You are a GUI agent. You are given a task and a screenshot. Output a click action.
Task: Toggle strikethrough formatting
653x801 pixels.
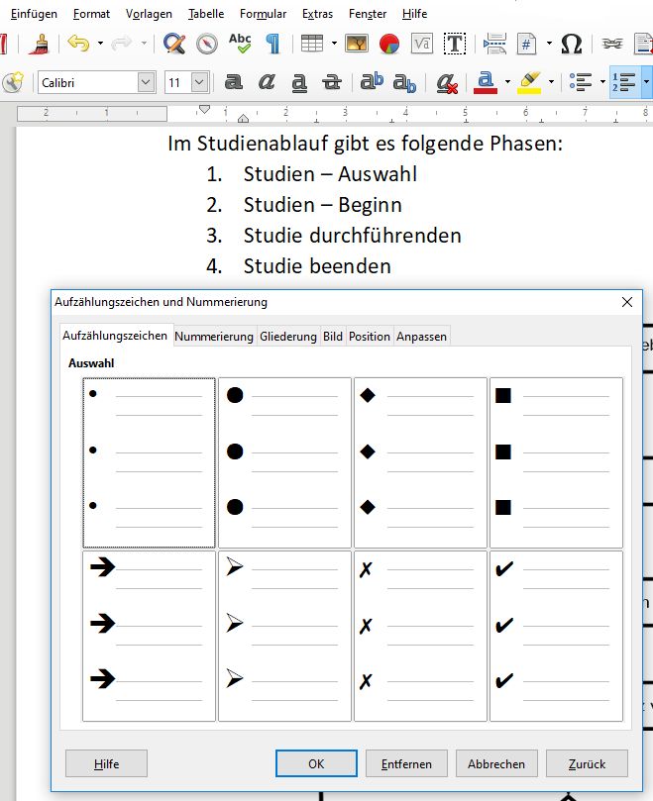tap(332, 82)
